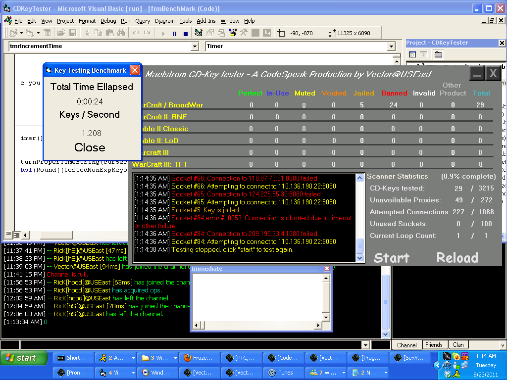Click the End (stop) debug button
507x380 pixels.
(x=186, y=33)
